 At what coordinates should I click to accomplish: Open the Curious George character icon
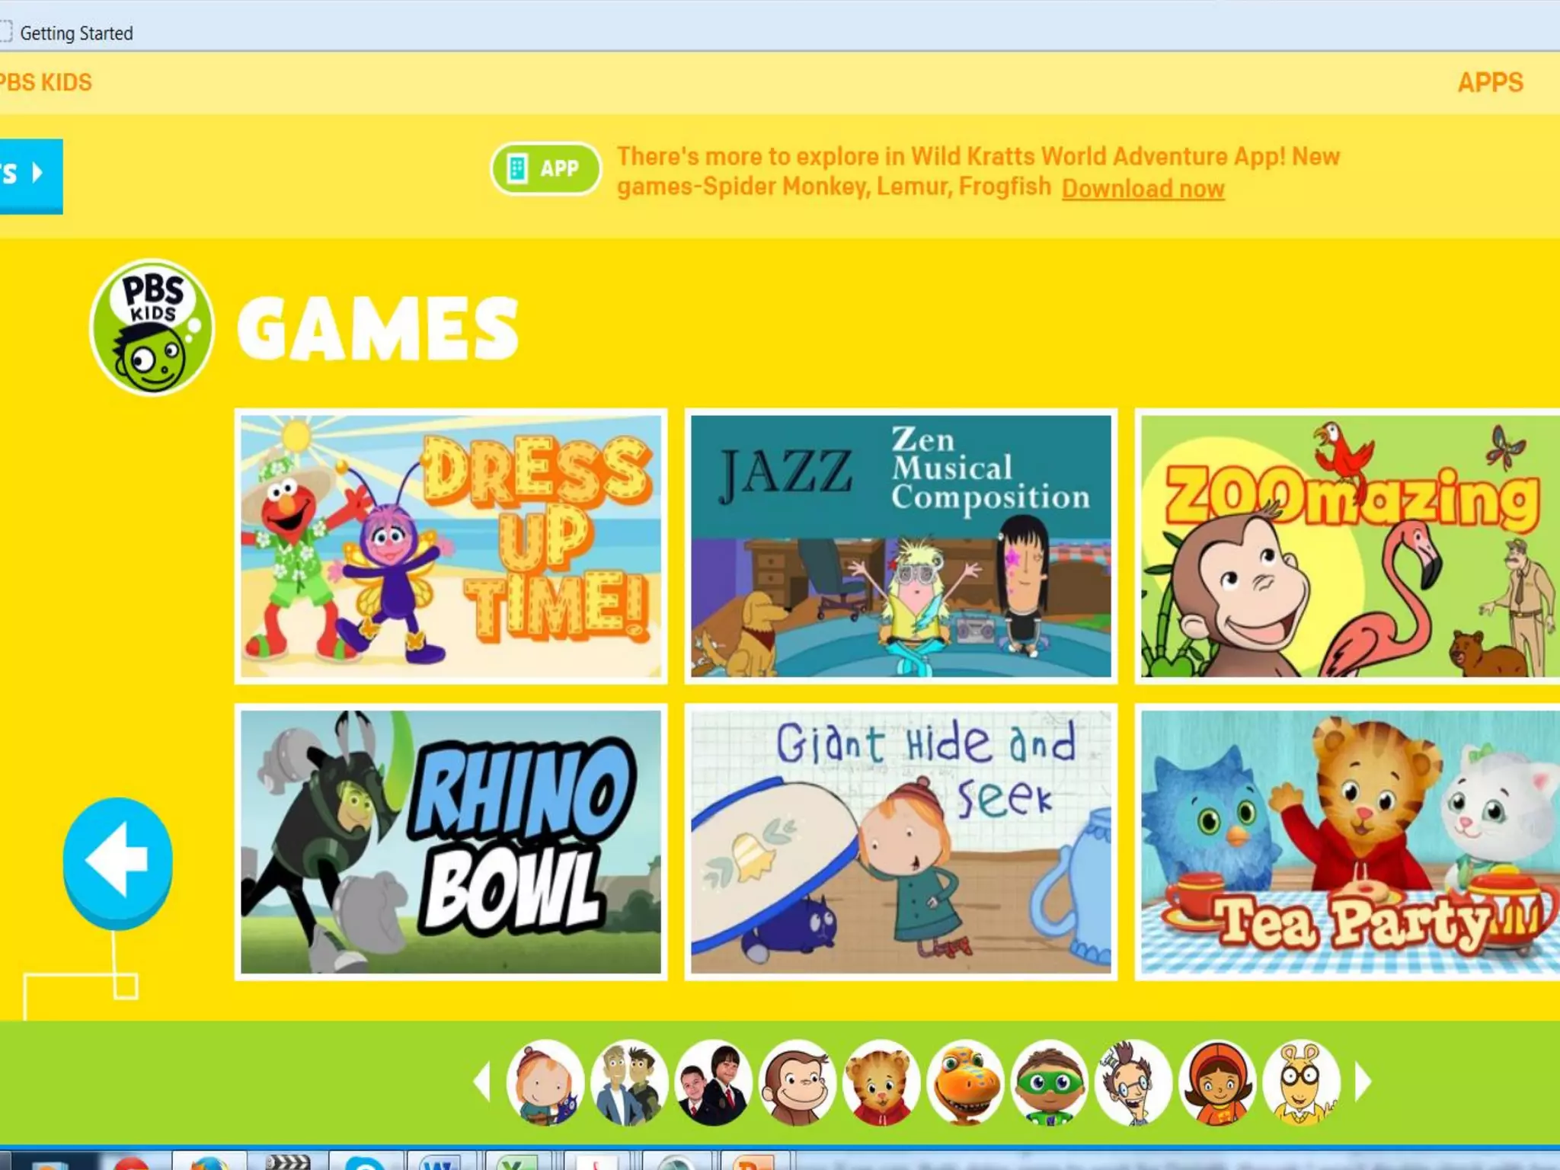point(798,1082)
